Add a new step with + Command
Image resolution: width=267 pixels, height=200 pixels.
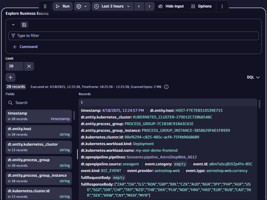click(24, 47)
